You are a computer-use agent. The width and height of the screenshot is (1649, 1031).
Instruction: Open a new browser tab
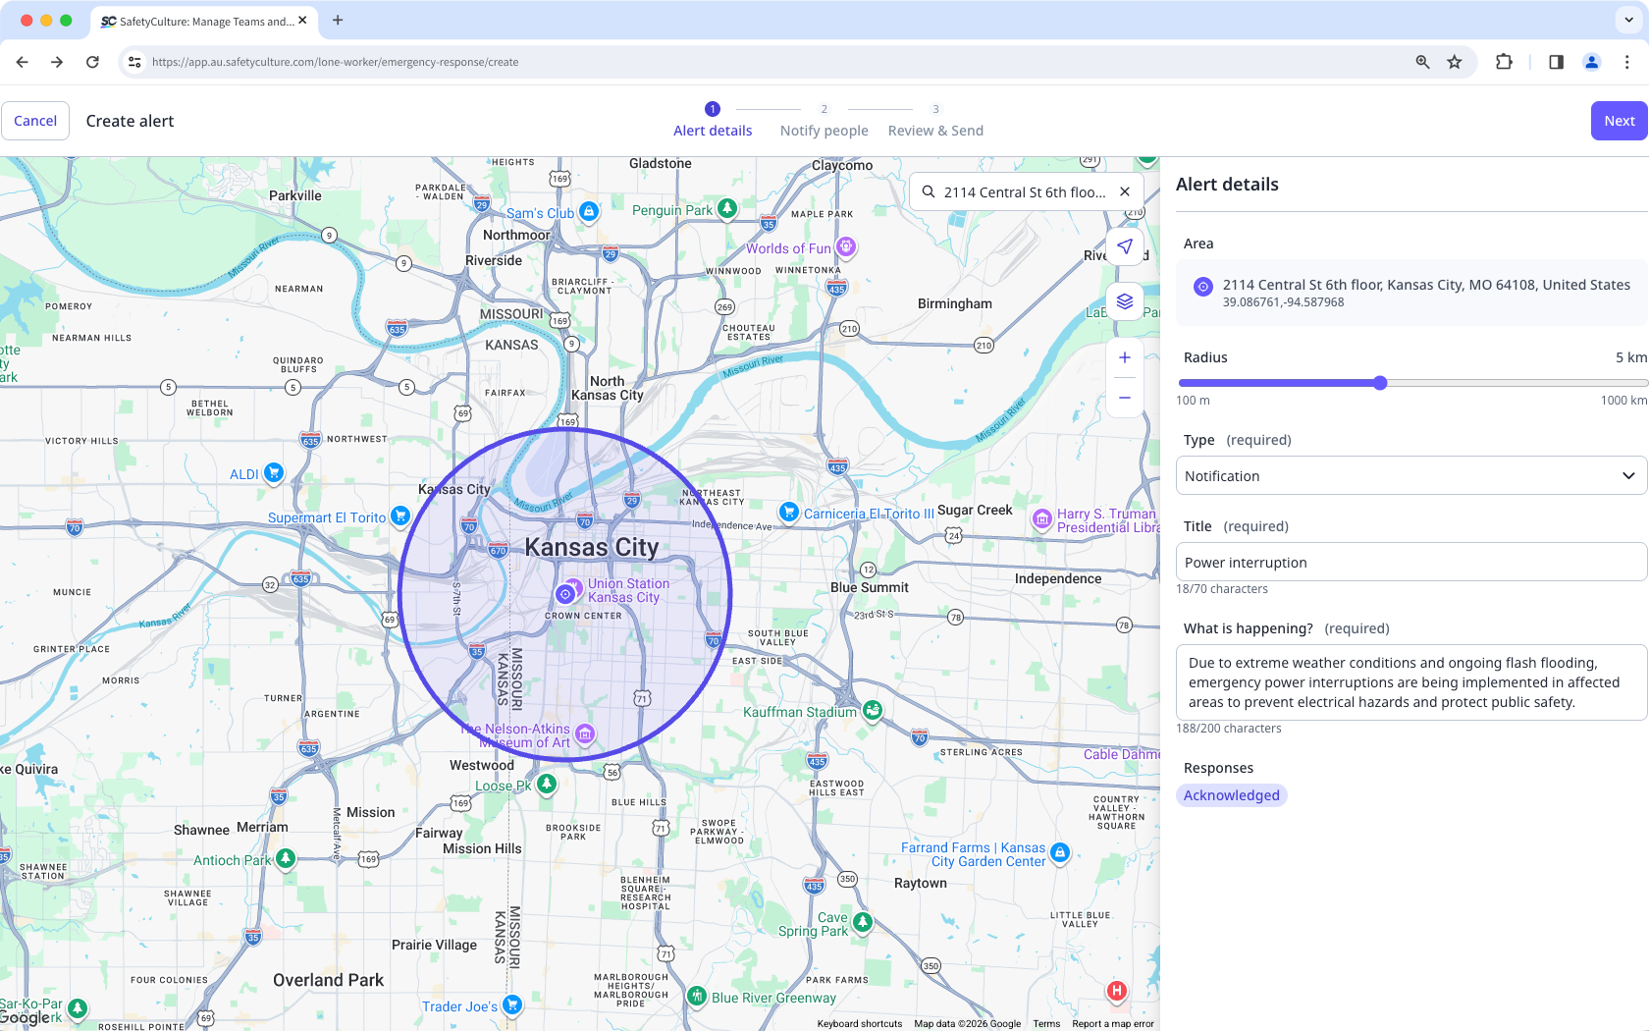pos(338,20)
